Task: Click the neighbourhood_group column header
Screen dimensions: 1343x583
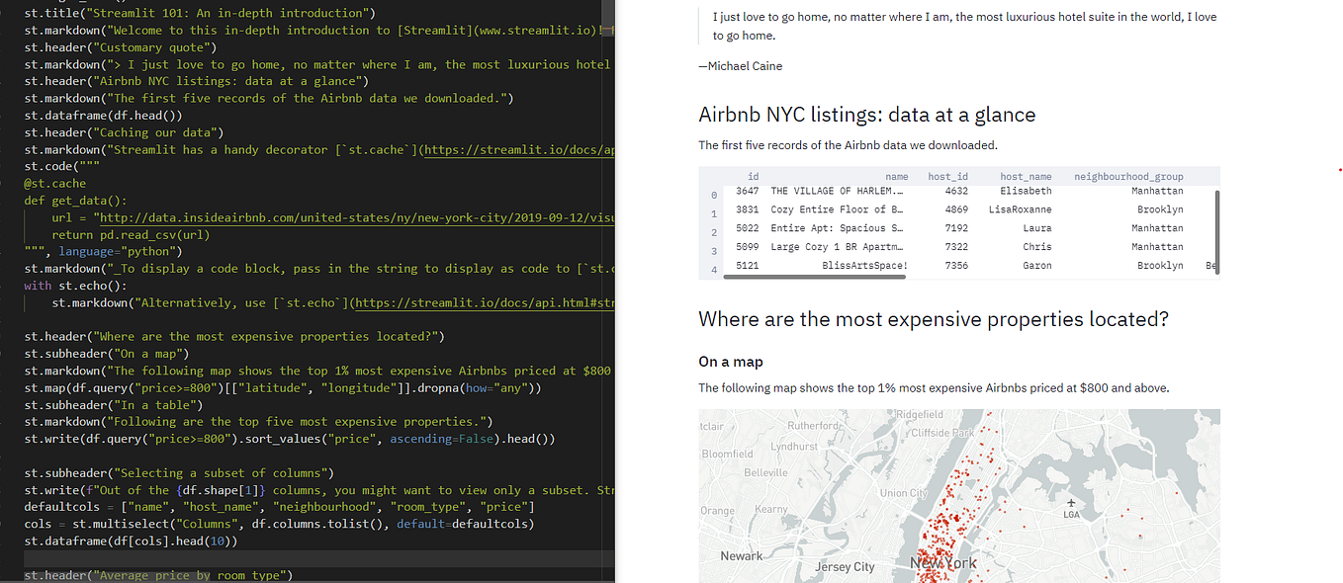Action: [x=1128, y=176]
